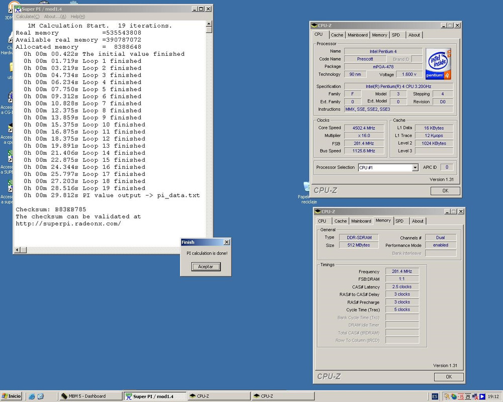Image resolution: width=503 pixels, height=402 pixels.
Task: Open the Help(H) menu in Super PI
Action: tap(77, 17)
